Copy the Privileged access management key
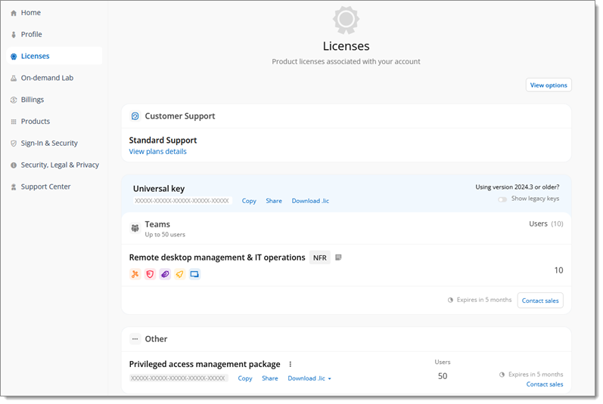The height and width of the screenshot is (404, 603). pyautogui.click(x=245, y=378)
